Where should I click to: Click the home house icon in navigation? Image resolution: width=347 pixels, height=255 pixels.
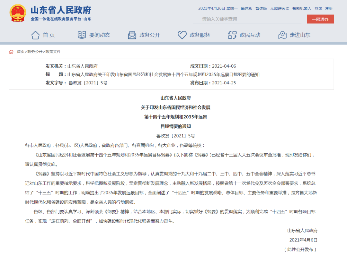point(35,35)
